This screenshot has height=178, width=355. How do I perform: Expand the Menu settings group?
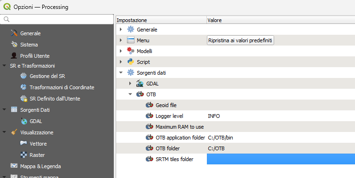121,40
